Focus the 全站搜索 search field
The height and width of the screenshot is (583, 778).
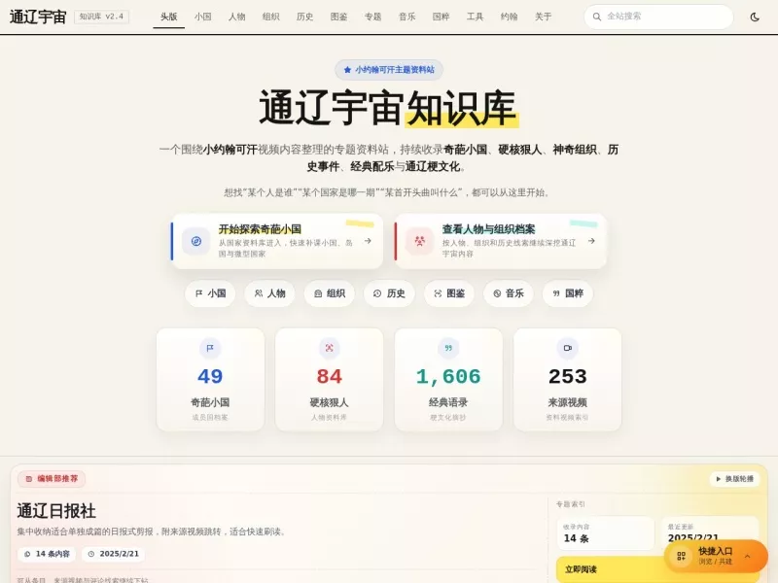(x=658, y=17)
